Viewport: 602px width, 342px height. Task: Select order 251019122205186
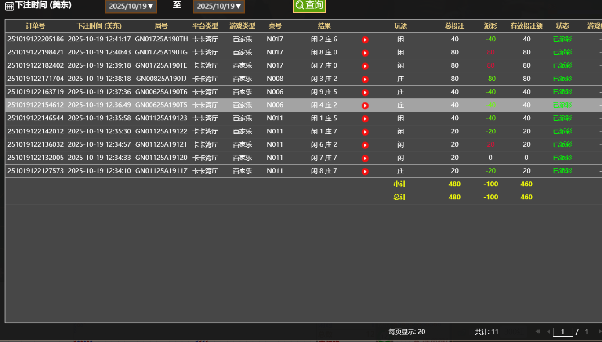[36, 39]
